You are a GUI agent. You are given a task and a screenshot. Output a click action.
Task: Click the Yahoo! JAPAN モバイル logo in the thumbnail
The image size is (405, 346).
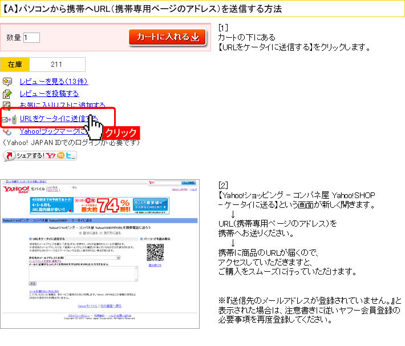[24, 189]
